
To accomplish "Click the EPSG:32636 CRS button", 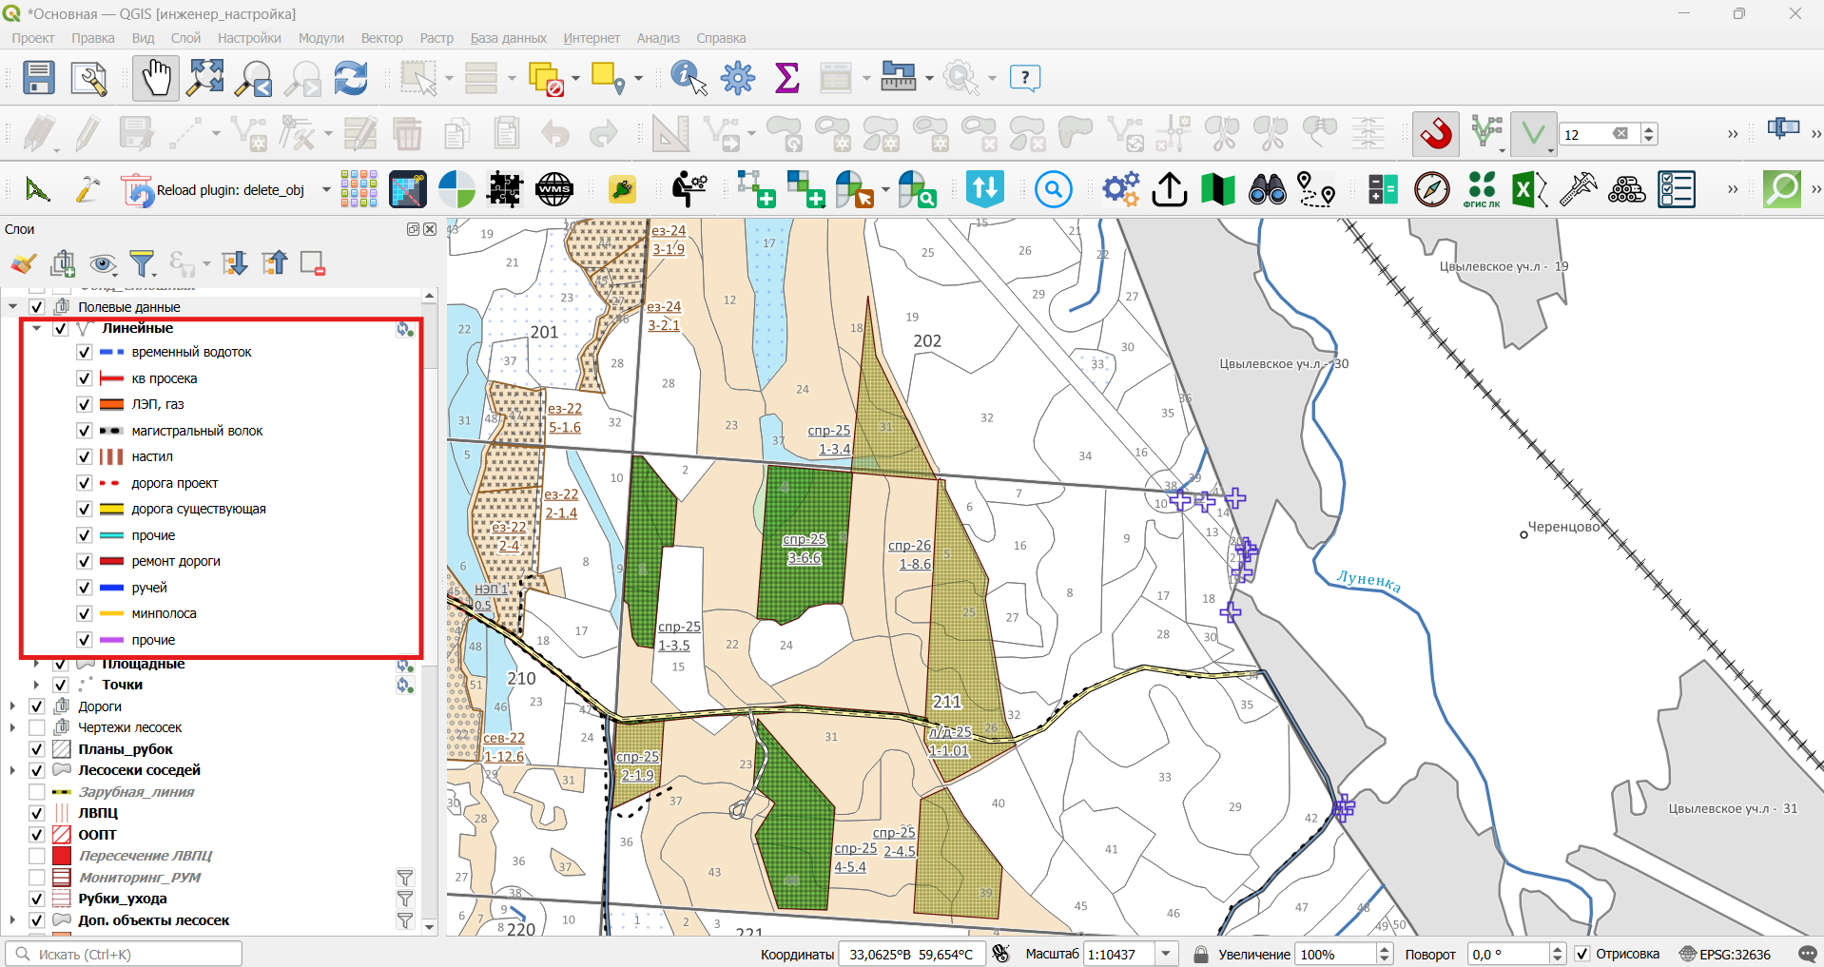I will pyautogui.click(x=1725, y=954).
